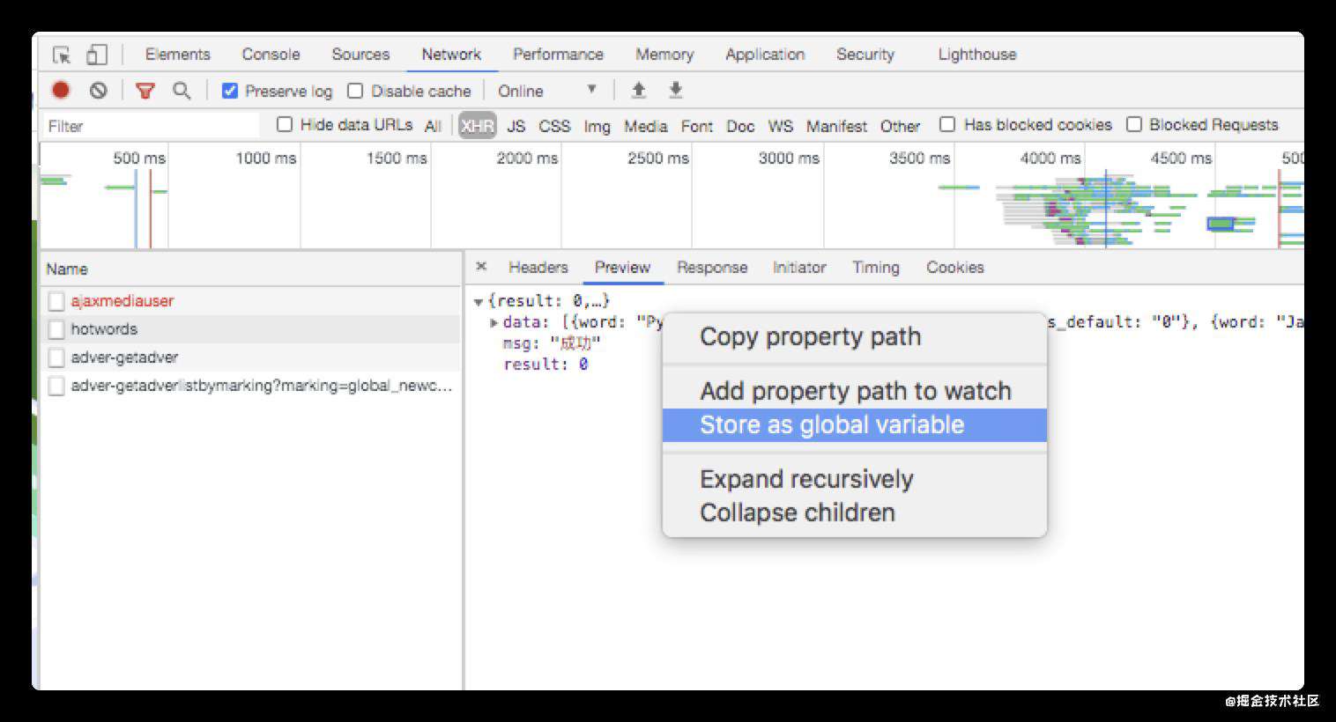Click the export HAR download arrow

coord(676,90)
